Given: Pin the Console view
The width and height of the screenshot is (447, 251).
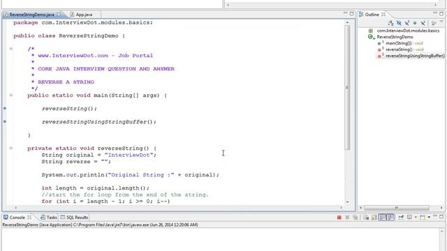Looking at the screenshot, I should click(x=401, y=218).
